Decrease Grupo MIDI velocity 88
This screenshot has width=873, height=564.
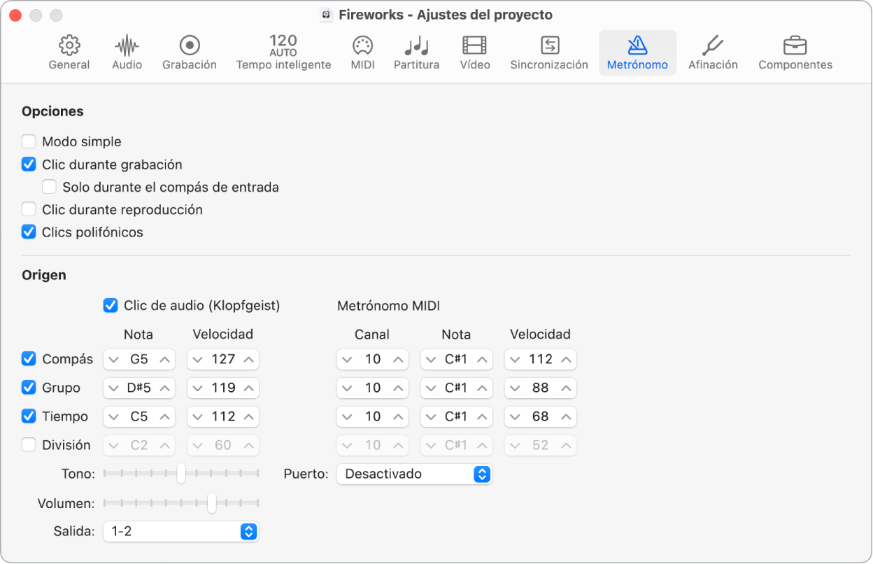516,388
